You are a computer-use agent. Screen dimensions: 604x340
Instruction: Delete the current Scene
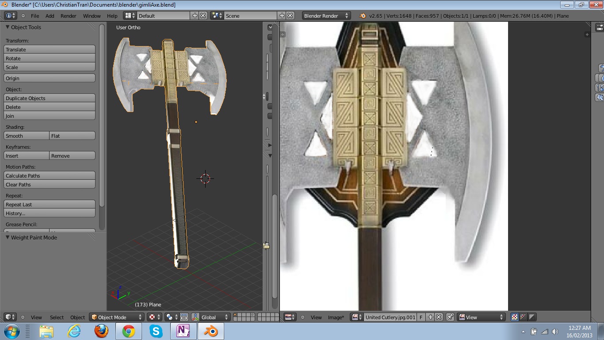[x=290, y=15]
